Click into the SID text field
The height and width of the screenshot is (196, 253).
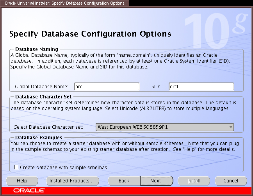tap(201, 86)
